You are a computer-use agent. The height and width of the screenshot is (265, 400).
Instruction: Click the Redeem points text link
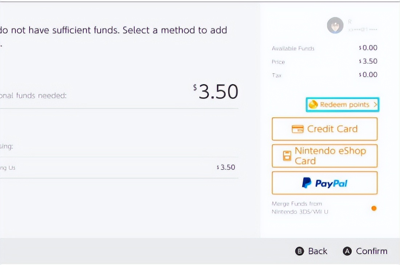(344, 105)
